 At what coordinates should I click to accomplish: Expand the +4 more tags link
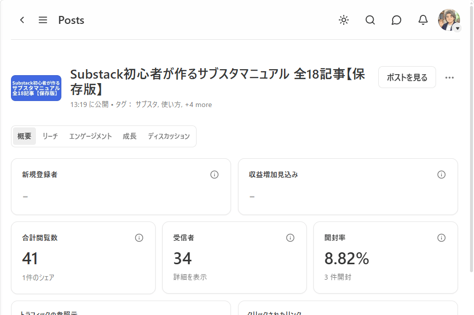tap(198, 105)
